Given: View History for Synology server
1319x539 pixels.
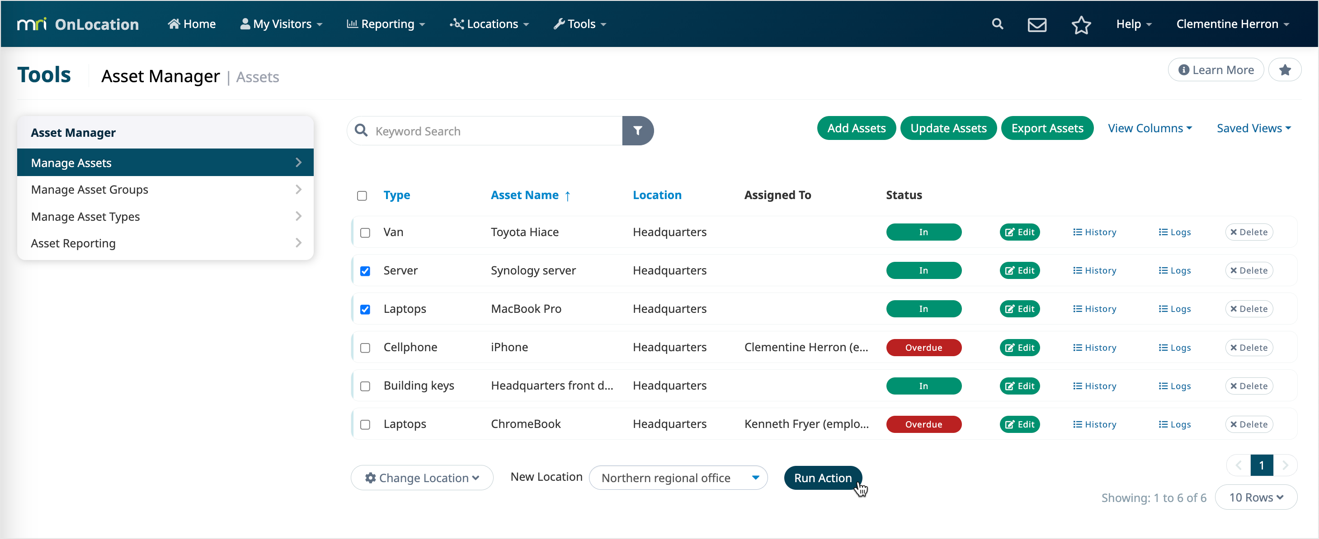Looking at the screenshot, I should coord(1094,270).
